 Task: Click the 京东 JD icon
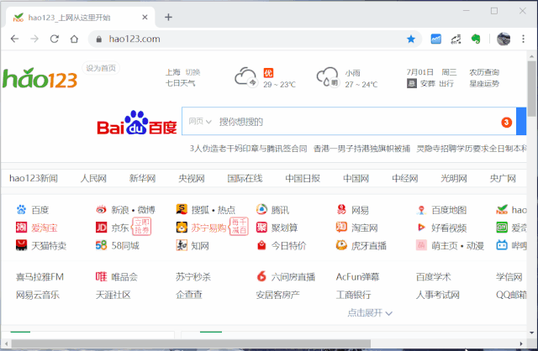(x=101, y=228)
